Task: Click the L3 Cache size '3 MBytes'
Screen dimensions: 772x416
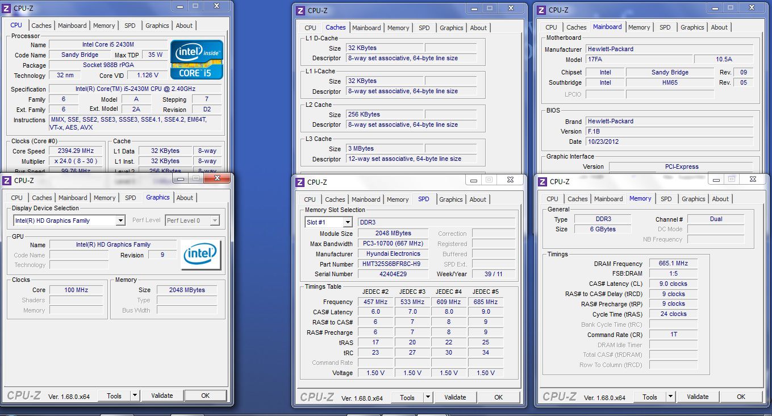Action: click(385, 149)
